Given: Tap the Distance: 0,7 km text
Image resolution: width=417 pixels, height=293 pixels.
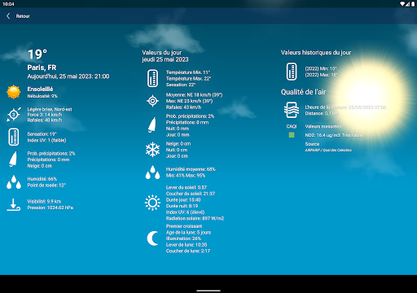Looking at the screenshot, I should (x=322, y=113).
